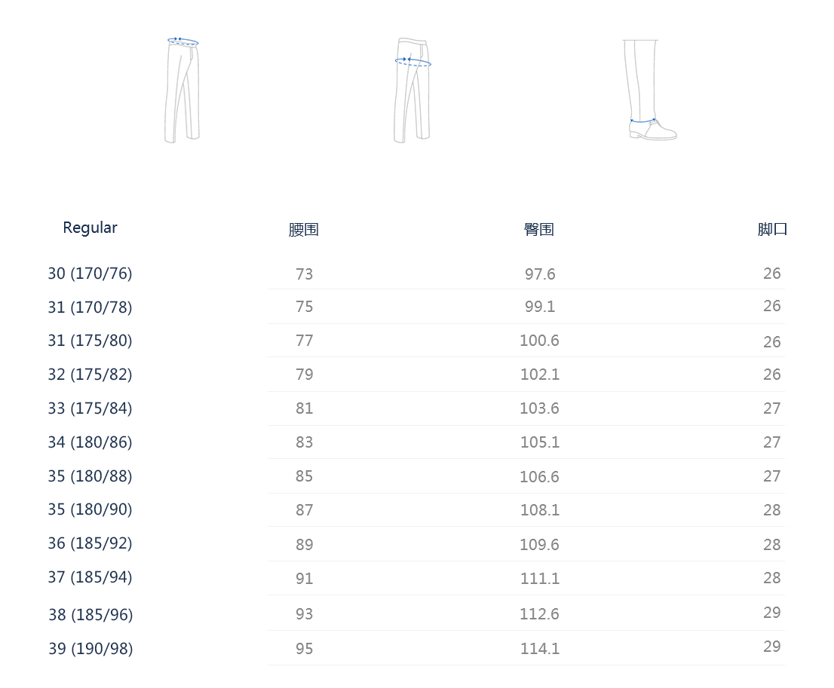
Task: Pick size label 34 (180/86)
Action: click(90, 442)
